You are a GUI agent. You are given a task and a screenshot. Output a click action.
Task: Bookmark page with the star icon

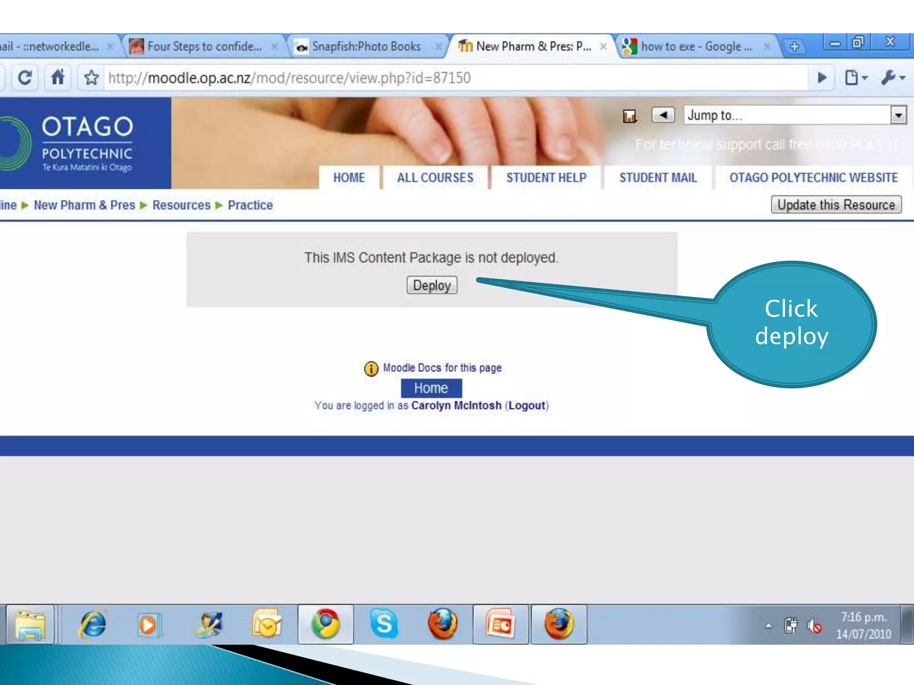click(x=91, y=78)
